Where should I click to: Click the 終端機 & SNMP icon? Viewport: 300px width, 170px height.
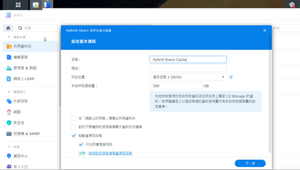[x=9, y=134]
